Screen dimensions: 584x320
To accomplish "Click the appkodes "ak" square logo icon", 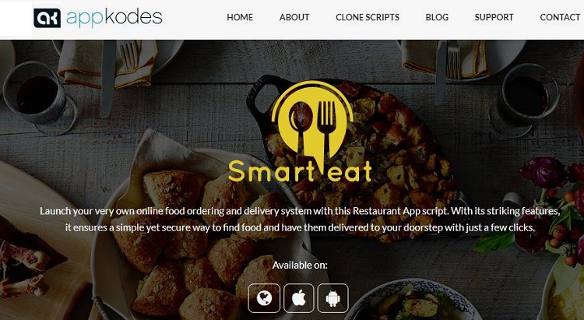I will (47, 18).
